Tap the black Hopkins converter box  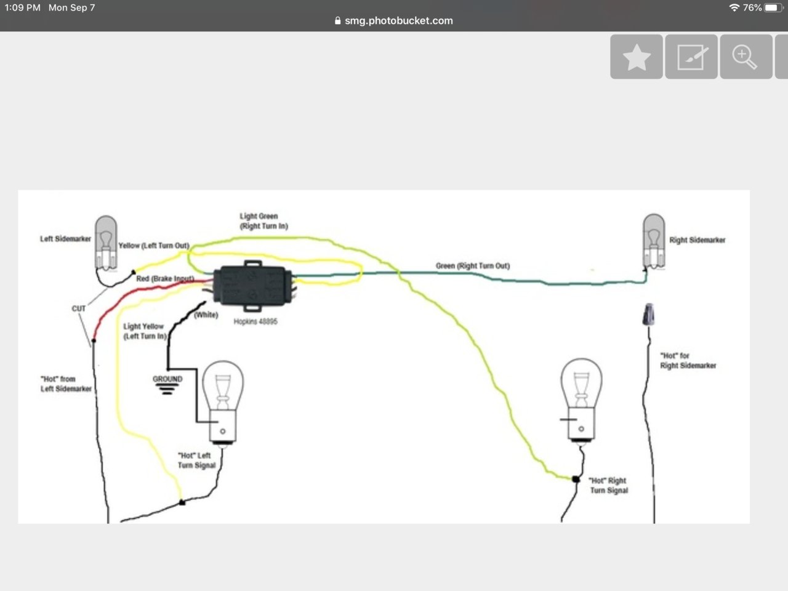pos(252,285)
